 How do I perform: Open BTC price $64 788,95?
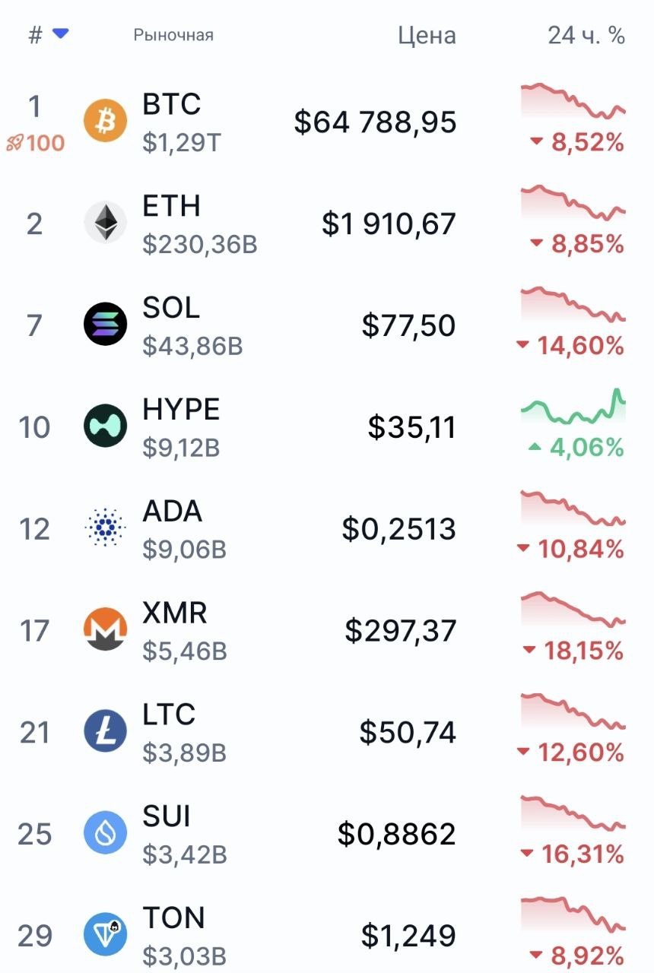pos(376,122)
